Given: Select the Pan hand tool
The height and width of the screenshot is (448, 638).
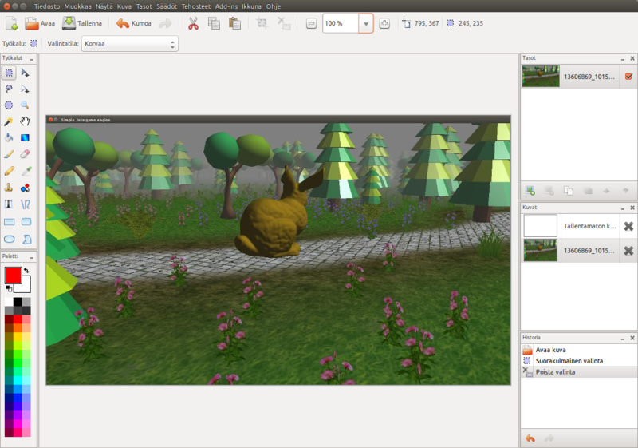Looking at the screenshot, I should (26, 121).
